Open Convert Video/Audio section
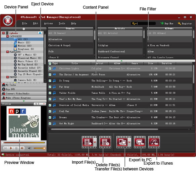The image size is (196, 171). coord(23,94)
